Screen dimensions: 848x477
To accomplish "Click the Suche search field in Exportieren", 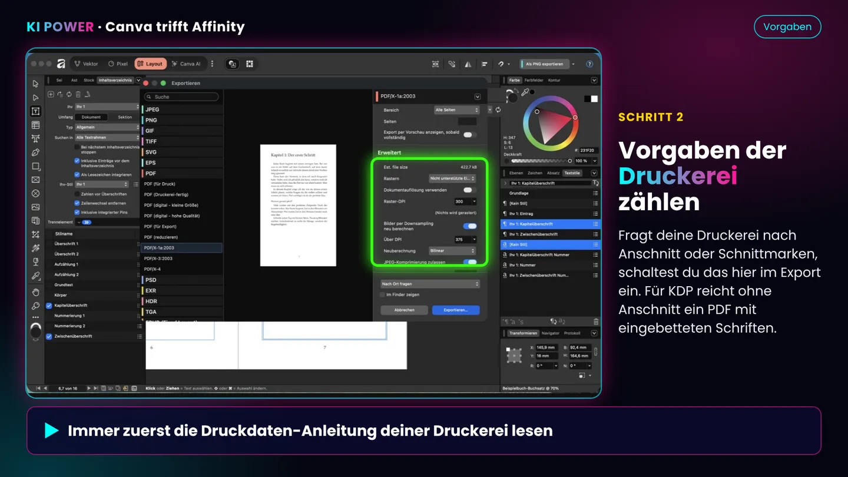I will coord(181,97).
